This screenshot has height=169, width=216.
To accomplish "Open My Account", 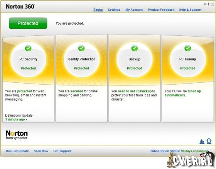I will (134, 10).
